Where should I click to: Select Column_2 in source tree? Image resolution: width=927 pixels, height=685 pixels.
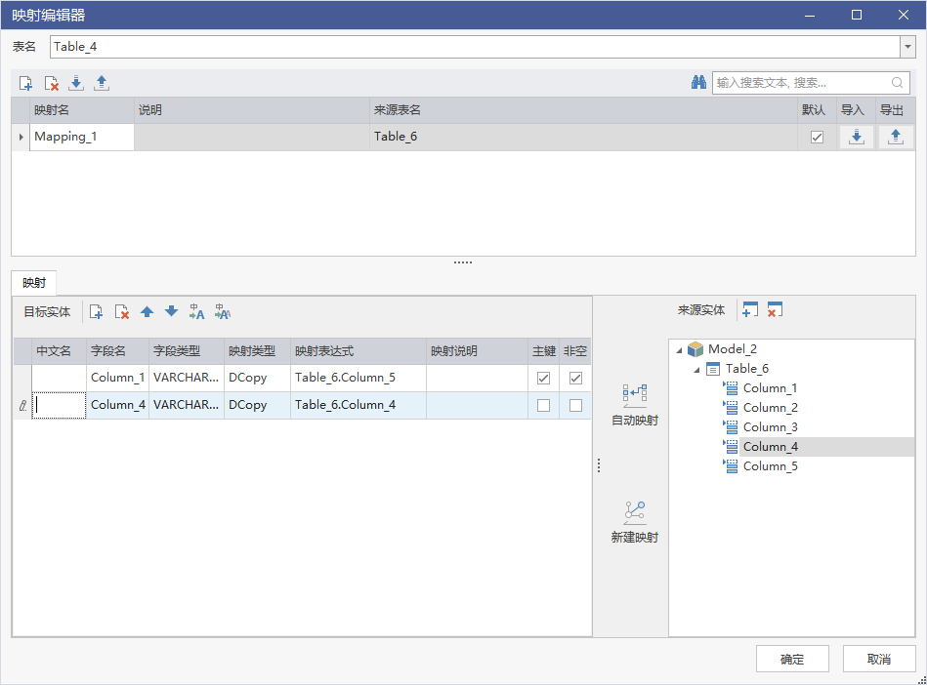(770, 408)
